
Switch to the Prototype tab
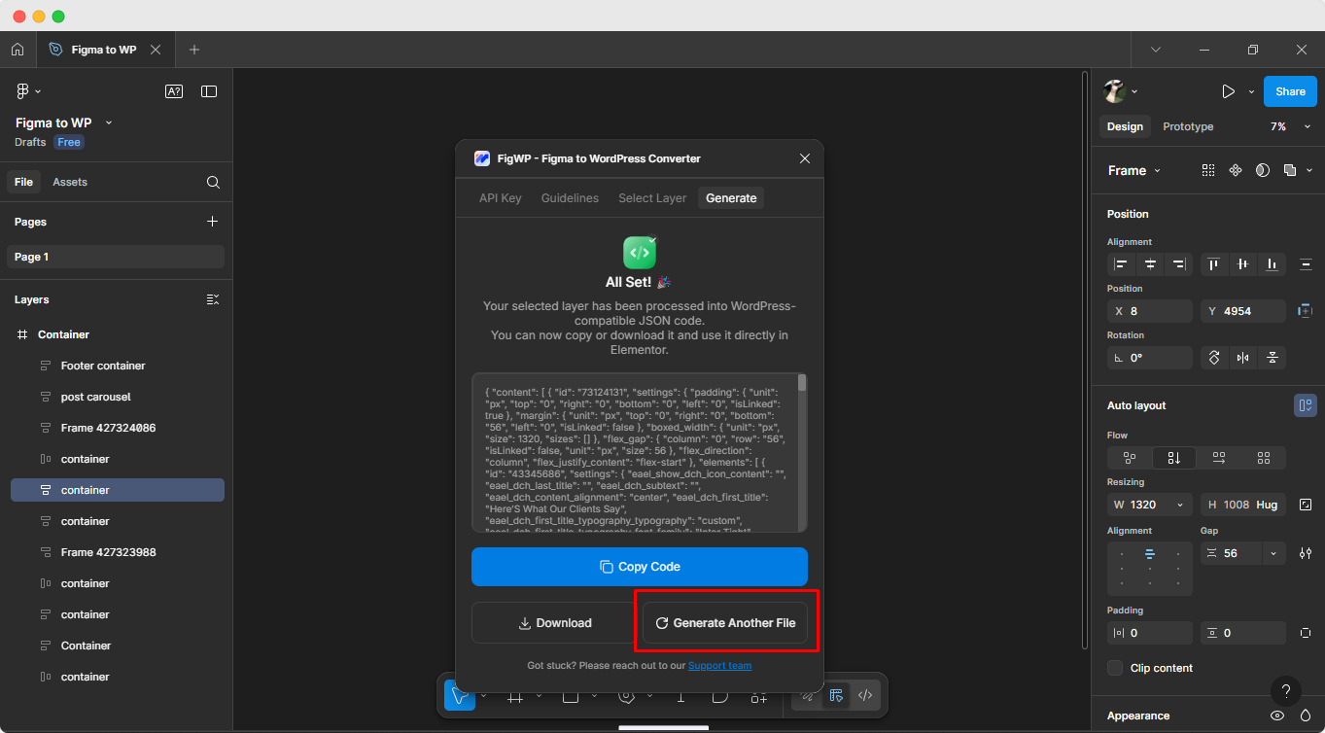1188,126
